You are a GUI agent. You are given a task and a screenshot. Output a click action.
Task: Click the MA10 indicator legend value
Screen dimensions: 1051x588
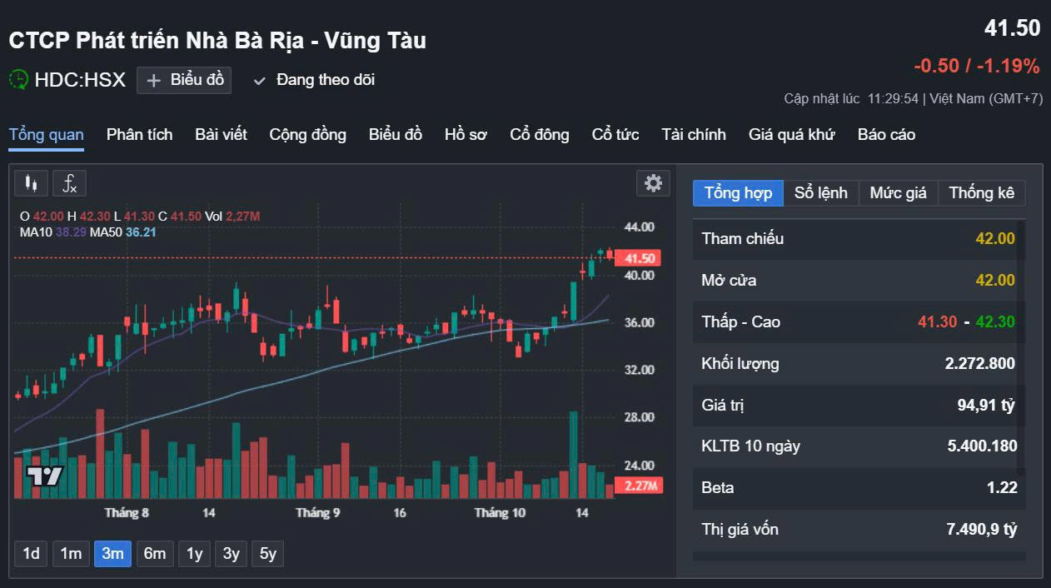click(71, 232)
